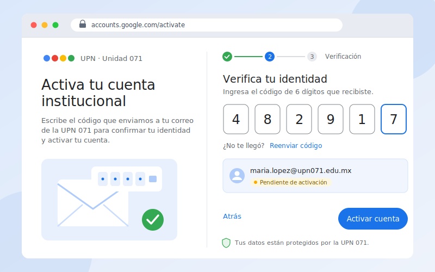
Task: Click the green shield security icon
Action: [226, 243]
